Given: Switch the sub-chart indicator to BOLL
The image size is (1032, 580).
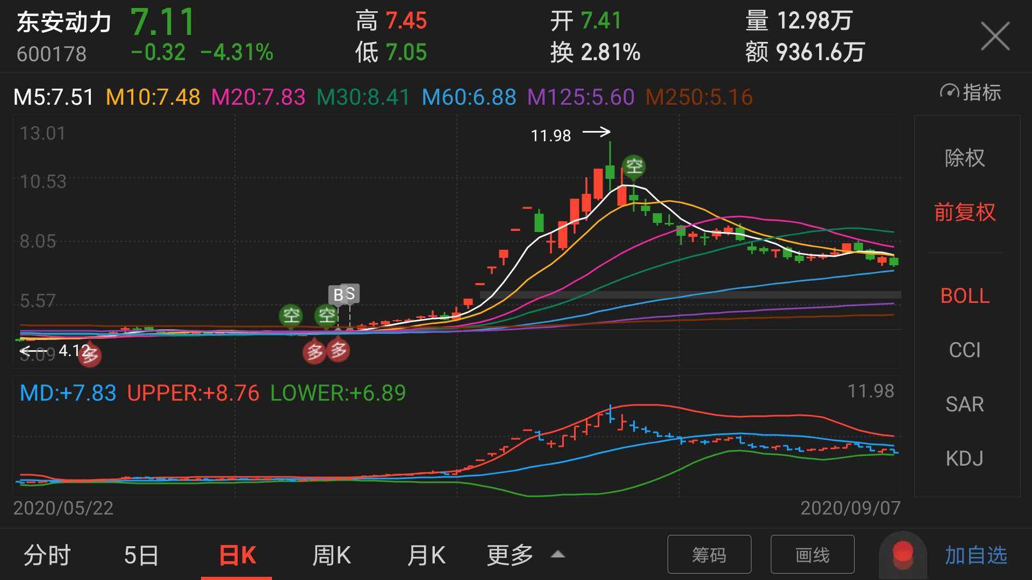Looking at the screenshot, I should pos(965,296).
